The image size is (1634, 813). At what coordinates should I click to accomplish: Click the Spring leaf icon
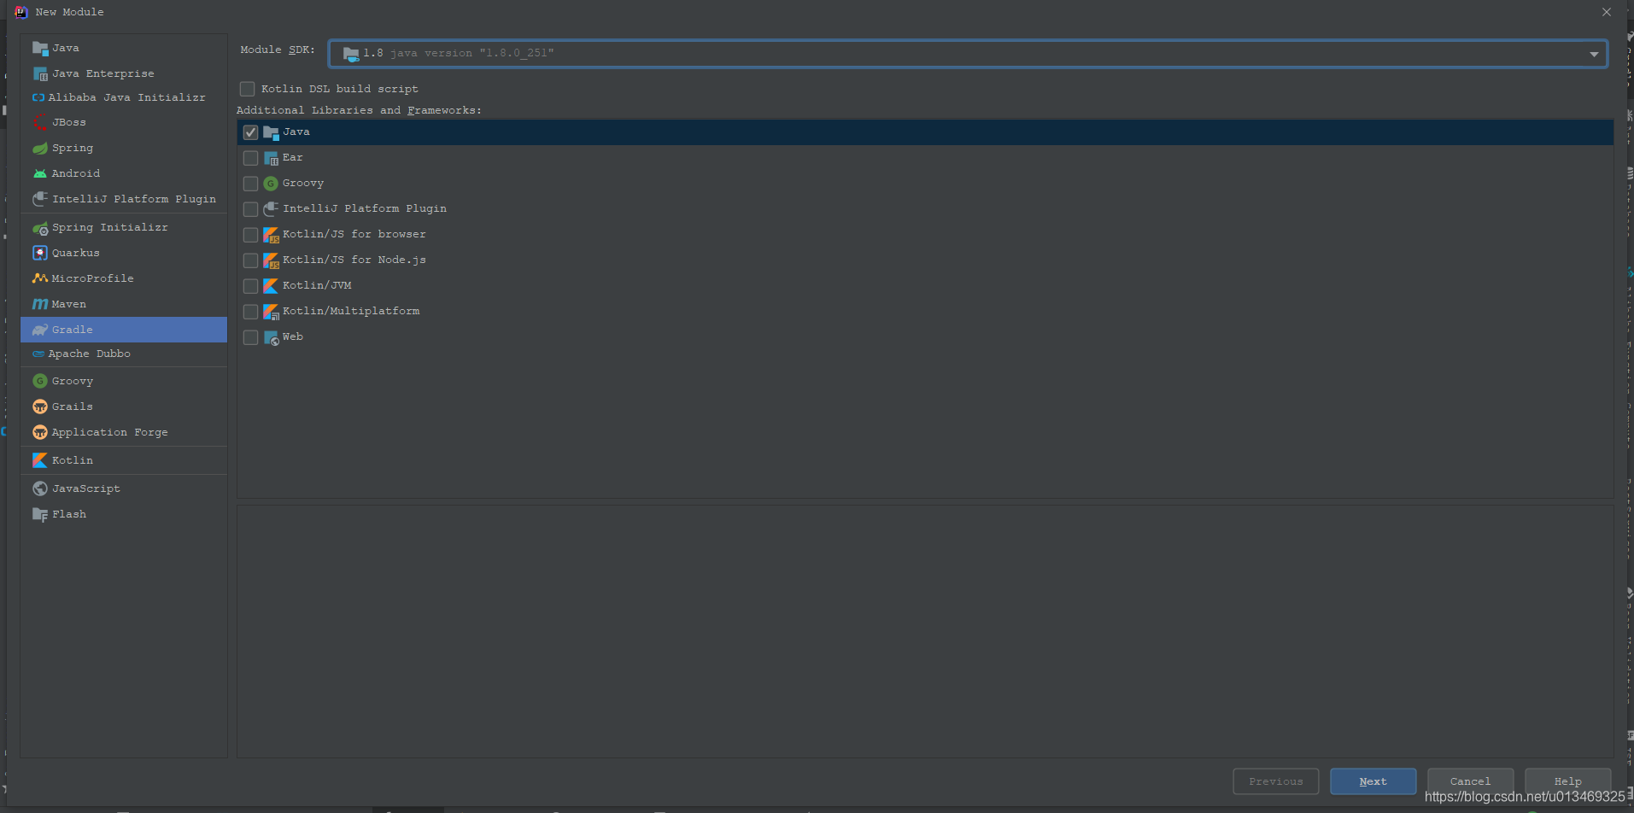(x=40, y=149)
